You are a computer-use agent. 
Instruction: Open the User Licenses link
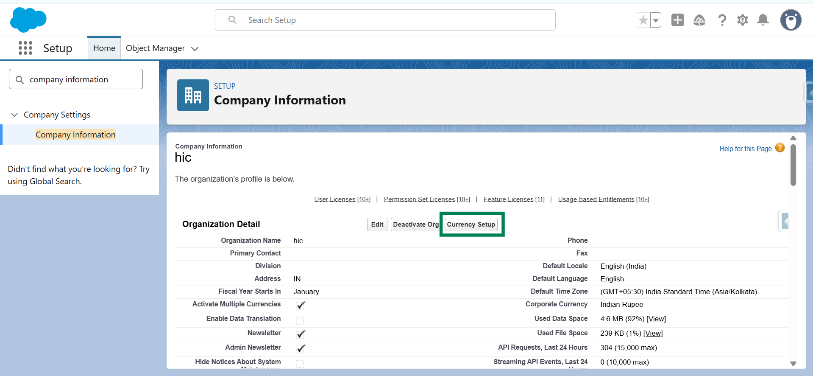[x=334, y=199]
